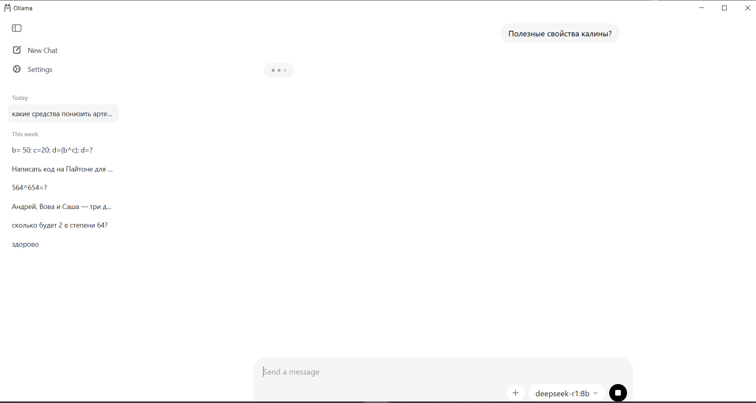The width and height of the screenshot is (756, 403).
Task: Click the three-dot loading indicator
Action: [x=279, y=70]
